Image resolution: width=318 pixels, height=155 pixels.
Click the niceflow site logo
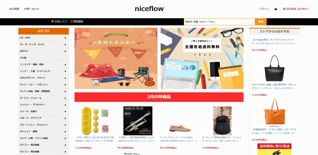point(149,9)
